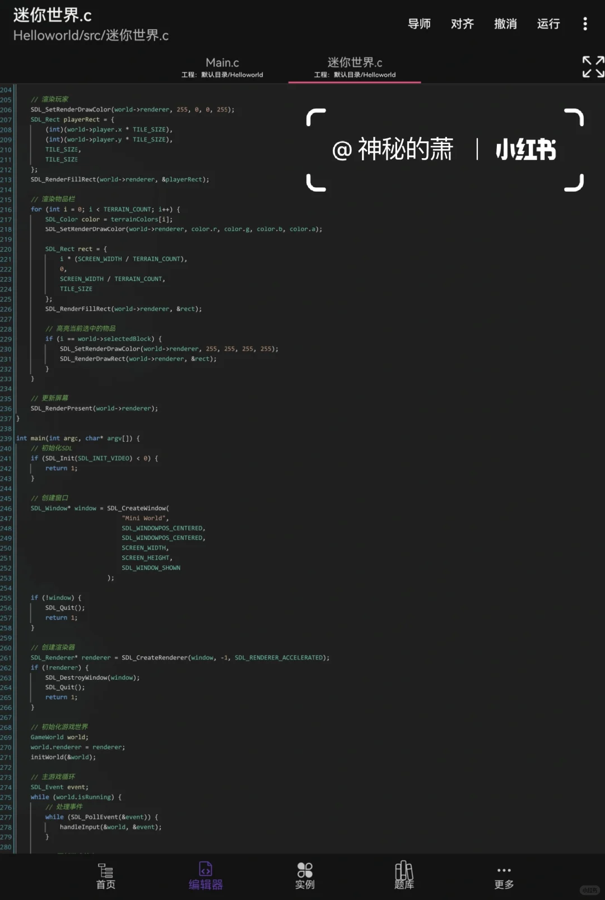Open the 更多 more tab
Screen dimensions: 605x900
click(504, 878)
